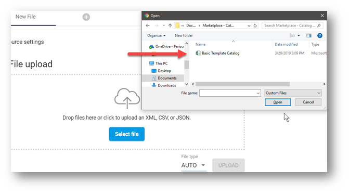Image resolution: width=349 pixels, height=194 pixels.
Task: Click the OneDrive cloud icon in sidebar
Action: point(151,47)
